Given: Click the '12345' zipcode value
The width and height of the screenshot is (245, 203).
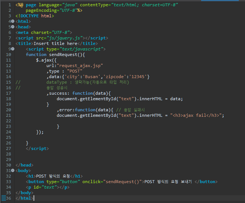Looking at the screenshot, I should click(x=138, y=77).
